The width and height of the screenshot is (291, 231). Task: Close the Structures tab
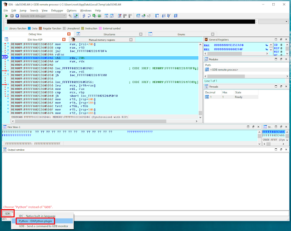tap(140, 34)
